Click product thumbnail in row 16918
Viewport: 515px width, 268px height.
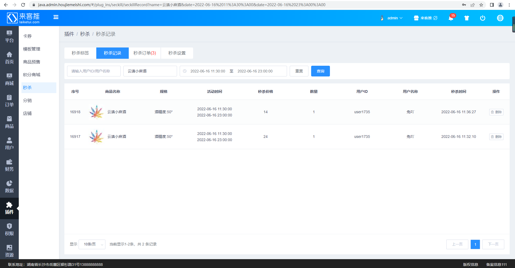96,112
